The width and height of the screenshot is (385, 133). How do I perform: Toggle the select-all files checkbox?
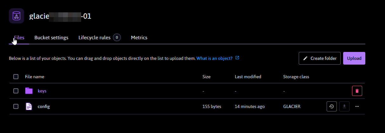[16, 77]
